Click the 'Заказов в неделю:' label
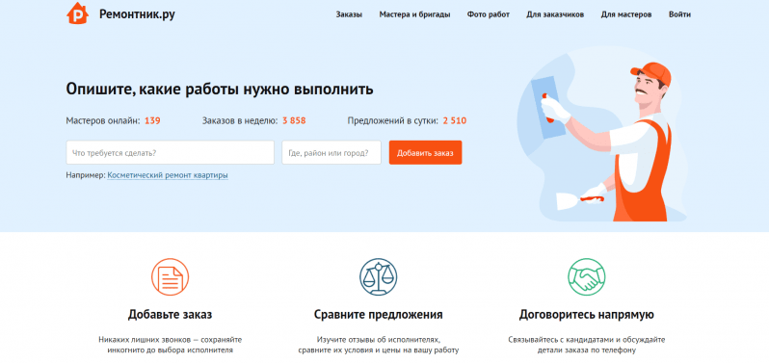The height and width of the screenshot is (363, 769). (240, 120)
